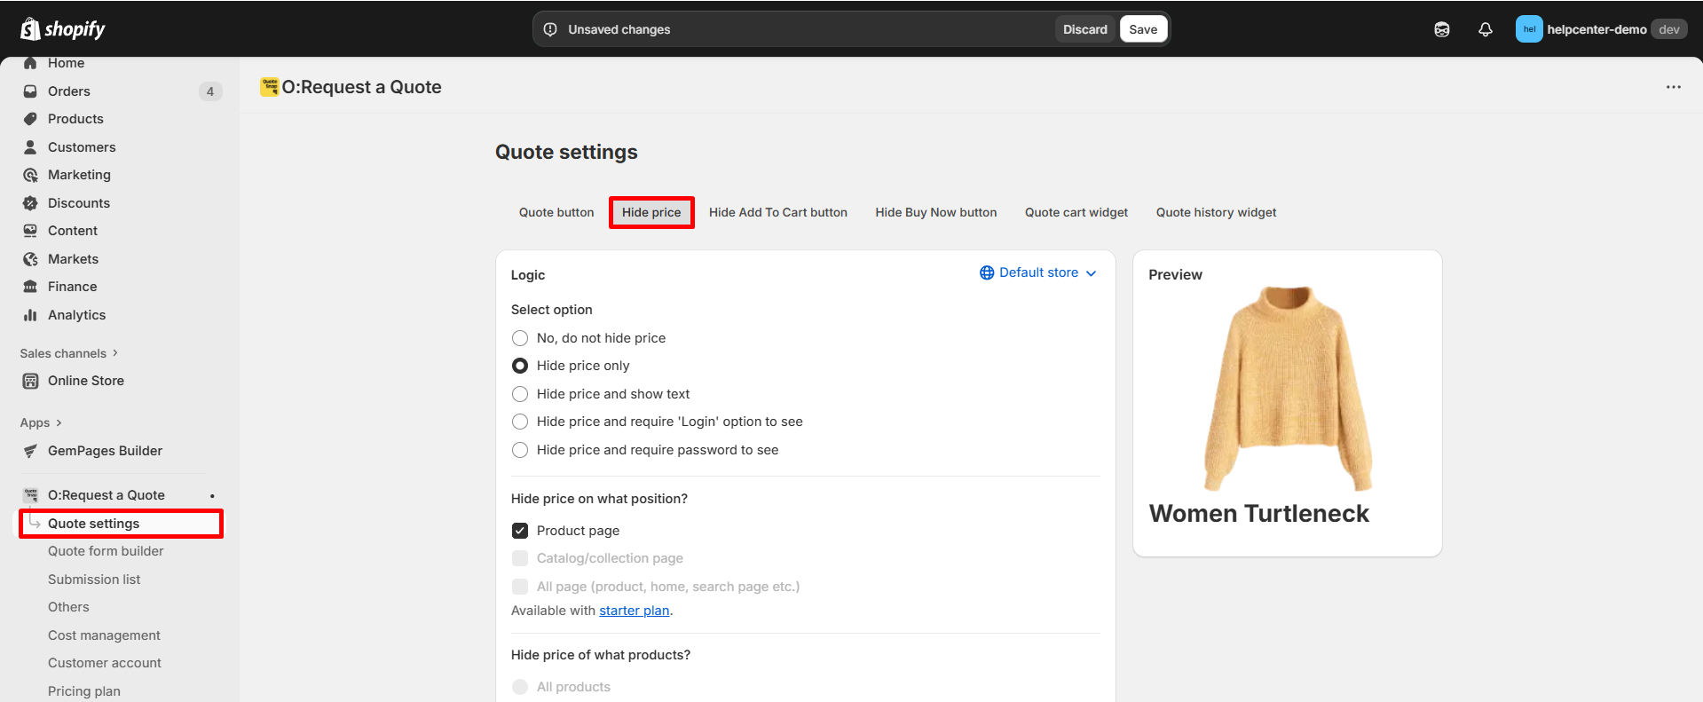1703x702 pixels.
Task: Open GemPages Builder app
Action: (x=105, y=451)
